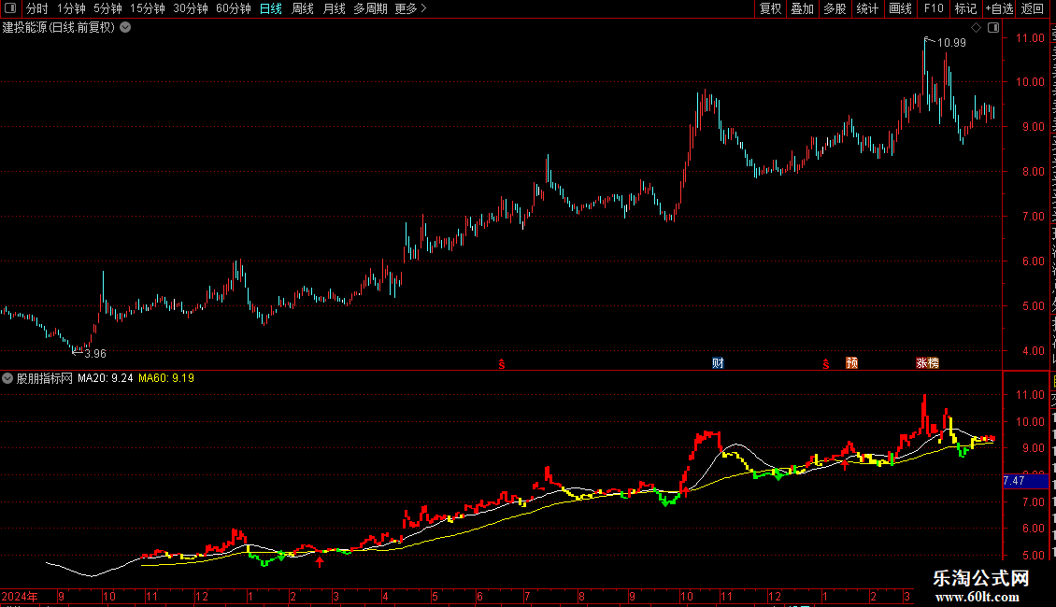Click the diamond marker icon above the chart
Viewport: 1056px width, 607px height.
[x=976, y=28]
